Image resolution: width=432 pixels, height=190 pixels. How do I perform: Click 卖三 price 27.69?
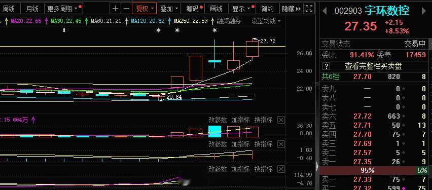(x=363, y=143)
